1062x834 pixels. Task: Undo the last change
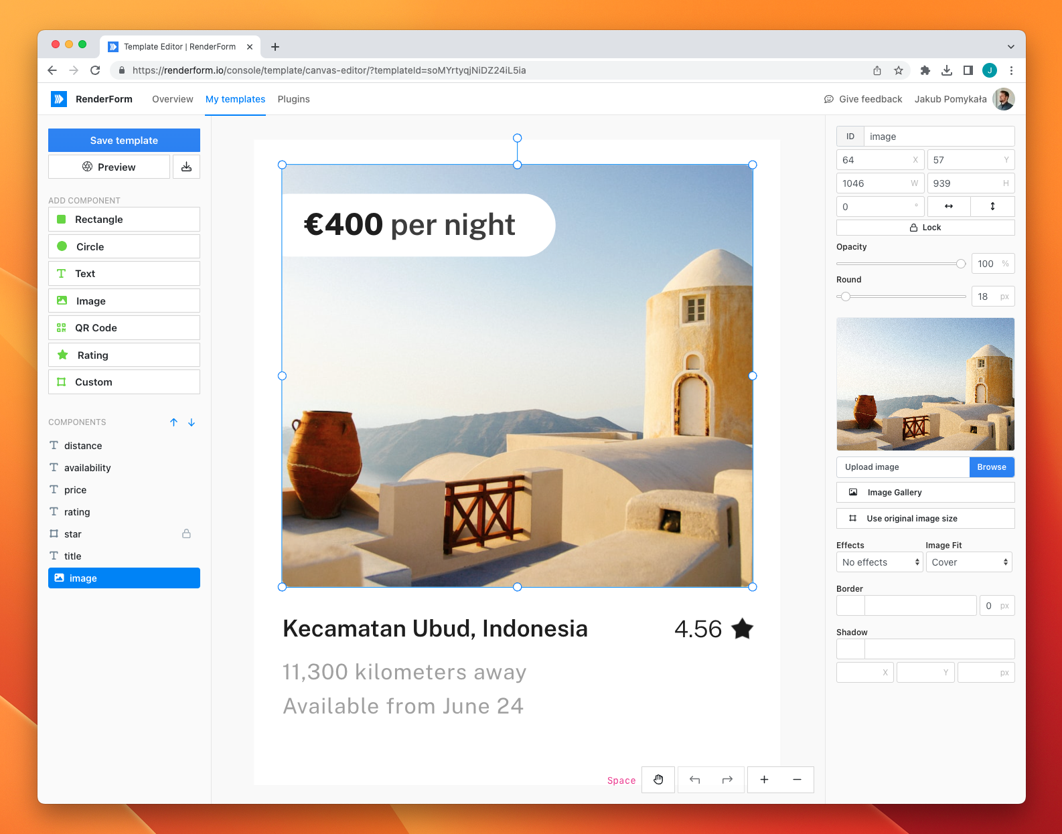(694, 780)
